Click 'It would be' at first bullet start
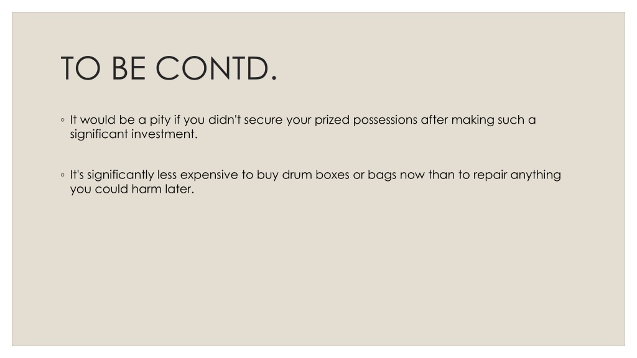 (x=103, y=120)
